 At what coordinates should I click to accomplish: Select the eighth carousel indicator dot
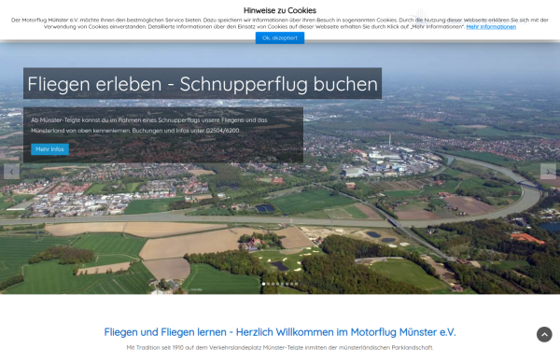[297, 284]
